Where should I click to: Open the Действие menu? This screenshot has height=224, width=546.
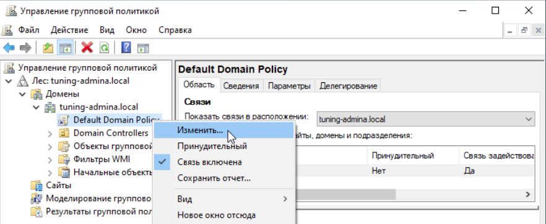(69, 30)
